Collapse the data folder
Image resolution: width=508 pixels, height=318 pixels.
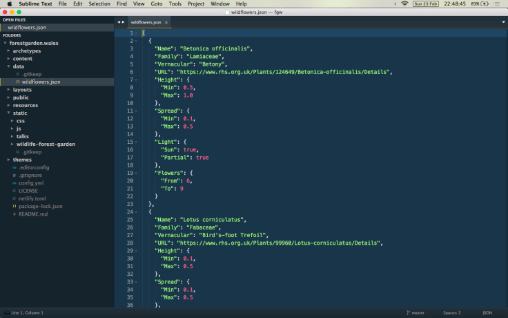tap(8, 66)
